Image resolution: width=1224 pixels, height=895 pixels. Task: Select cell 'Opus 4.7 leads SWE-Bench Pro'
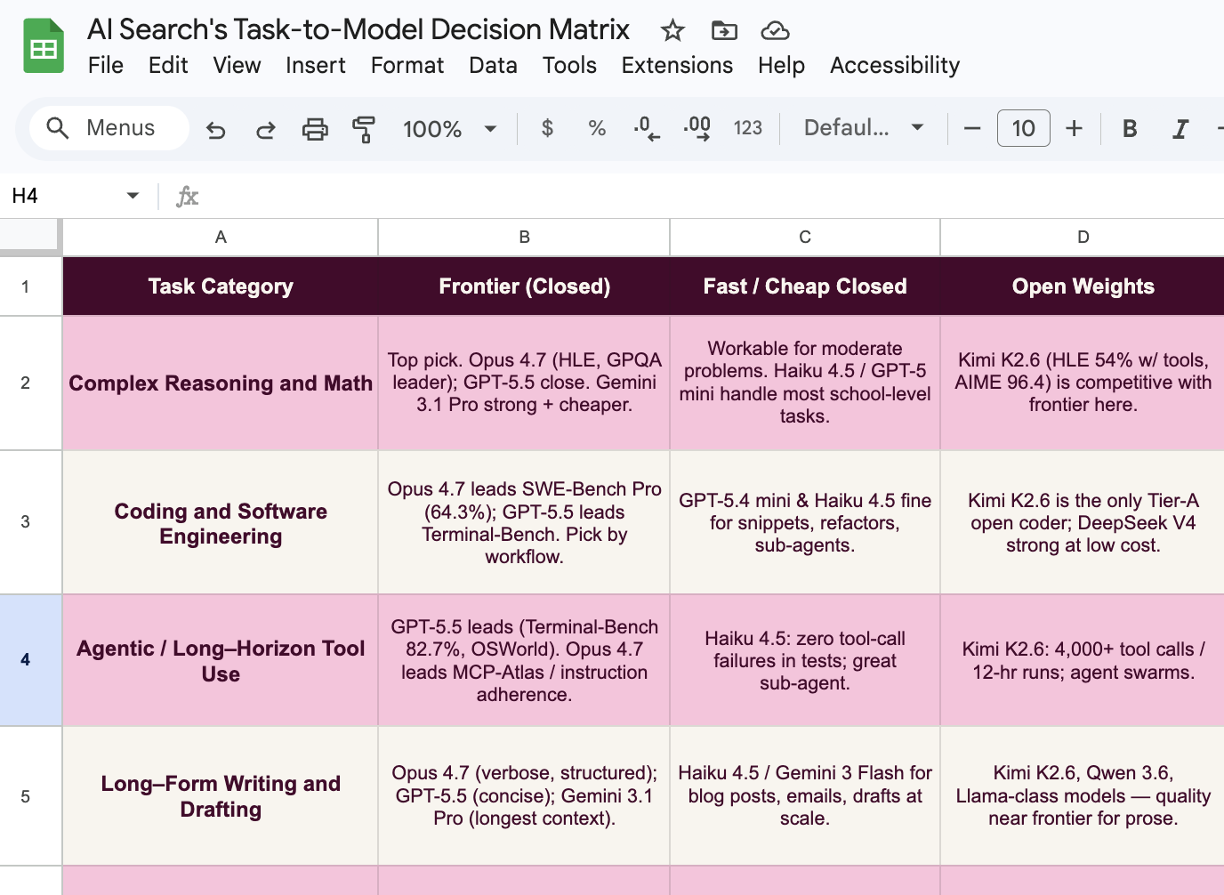tap(524, 522)
